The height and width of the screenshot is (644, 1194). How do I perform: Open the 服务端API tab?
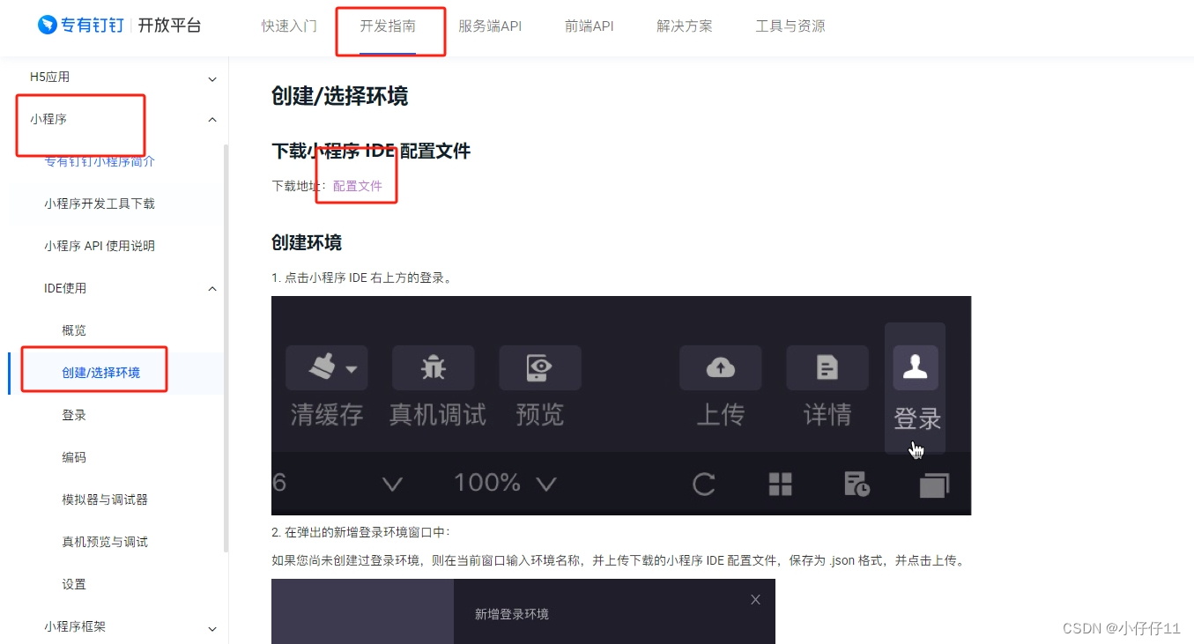click(490, 26)
